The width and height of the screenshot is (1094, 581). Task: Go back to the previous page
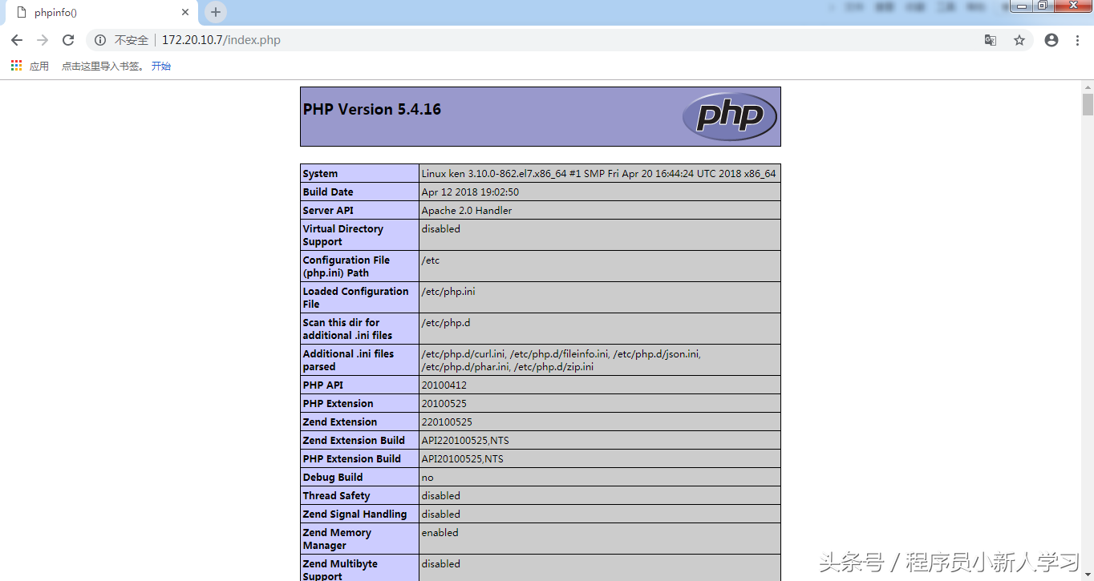[x=17, y=40]
